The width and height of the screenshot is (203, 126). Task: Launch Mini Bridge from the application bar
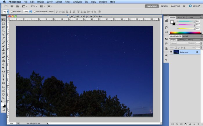pyautogui.click(x=18, y=6)
